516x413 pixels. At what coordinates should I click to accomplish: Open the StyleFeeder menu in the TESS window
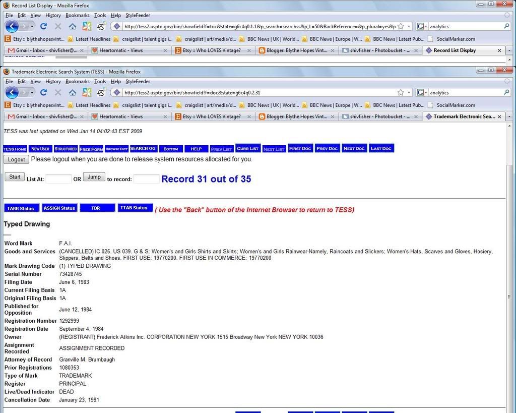click(x=138, y=81)
